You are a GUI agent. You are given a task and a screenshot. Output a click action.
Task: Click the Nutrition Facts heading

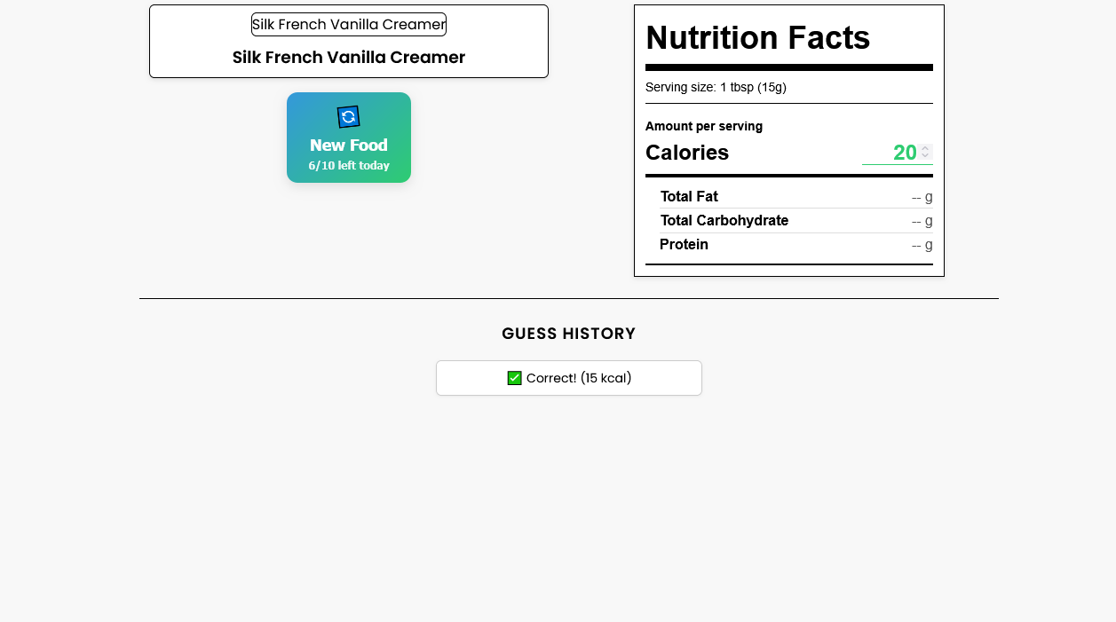[x=758, y=38]
